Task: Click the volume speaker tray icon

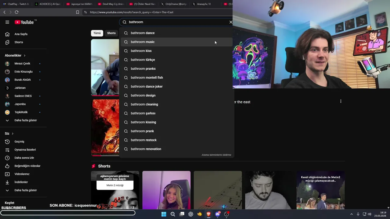Action: (370, 214)
